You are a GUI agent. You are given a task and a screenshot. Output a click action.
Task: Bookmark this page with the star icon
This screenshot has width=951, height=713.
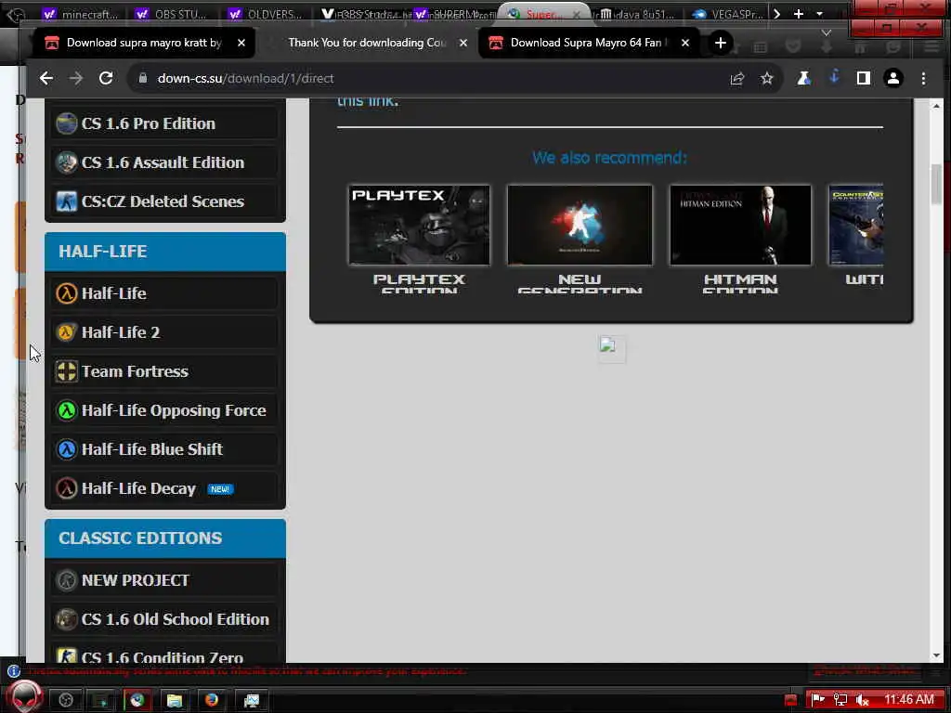766,78
